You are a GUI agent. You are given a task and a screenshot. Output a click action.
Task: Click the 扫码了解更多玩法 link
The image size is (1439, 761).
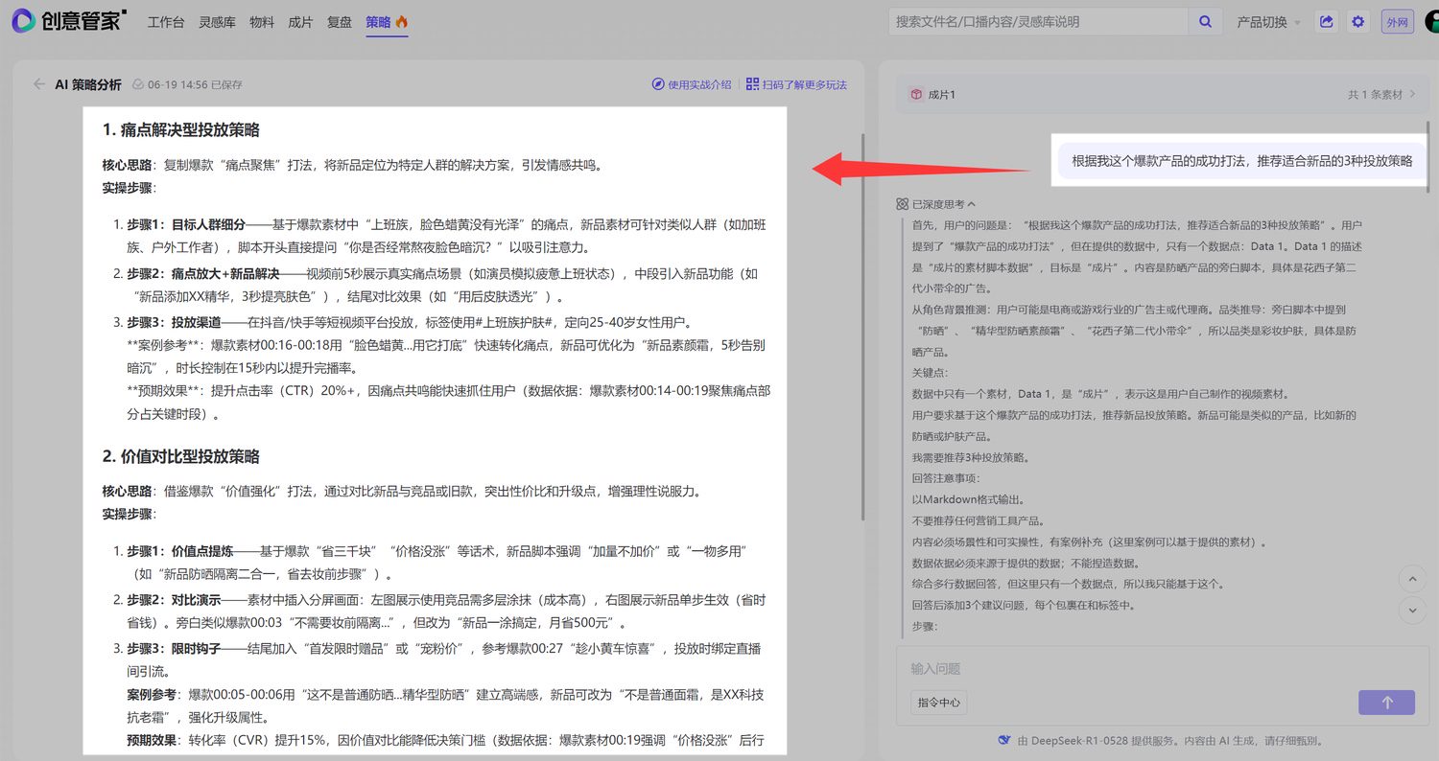(x=796, y=84)
